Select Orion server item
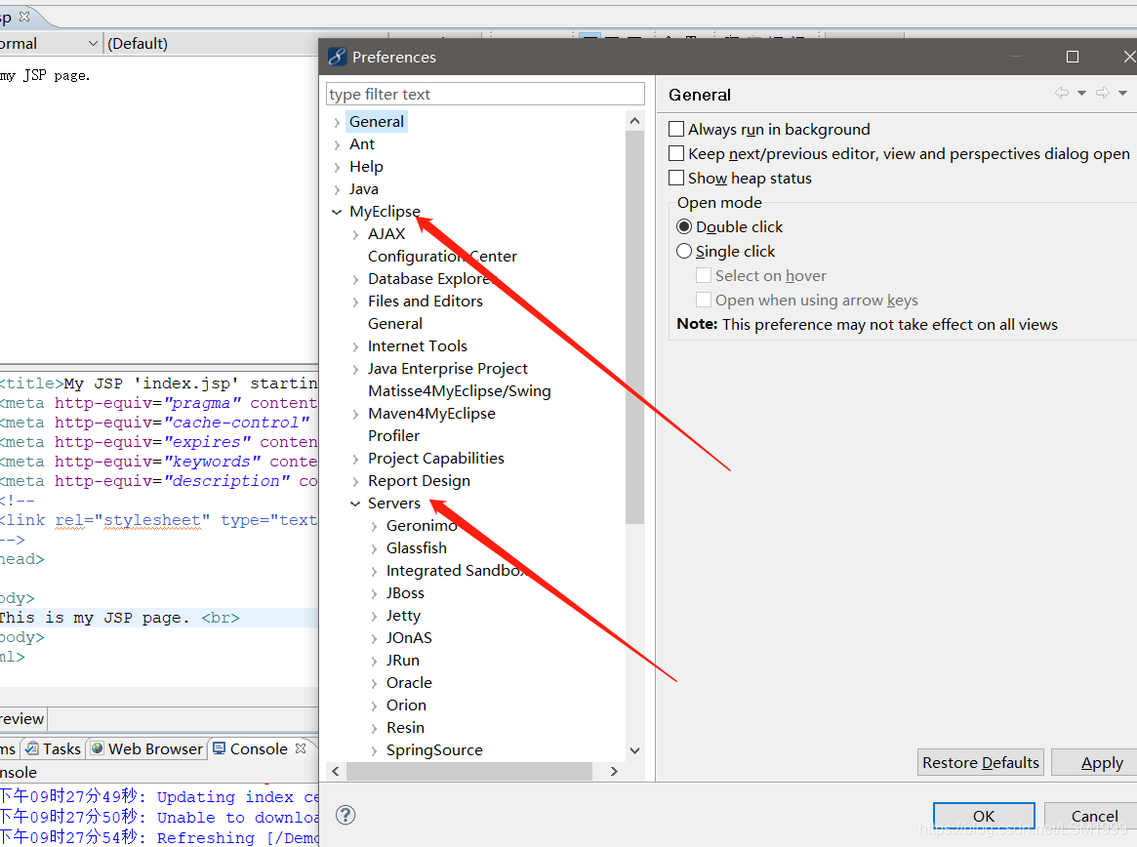Image resolution: width=1137 pixels, height=847 pixels. (406, 706)
